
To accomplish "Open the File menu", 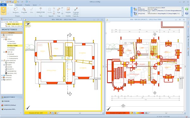I will click(3, 5).
